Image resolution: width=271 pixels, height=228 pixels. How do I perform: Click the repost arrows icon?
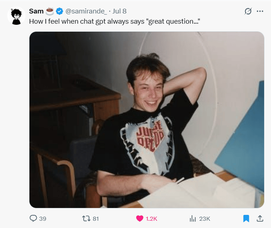[x=86, y=219]
